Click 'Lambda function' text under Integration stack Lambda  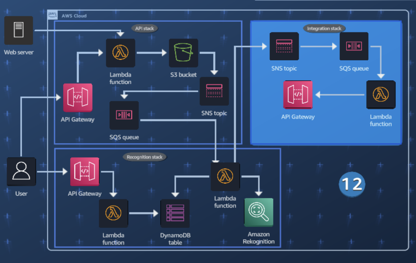(x=381, y=120)
